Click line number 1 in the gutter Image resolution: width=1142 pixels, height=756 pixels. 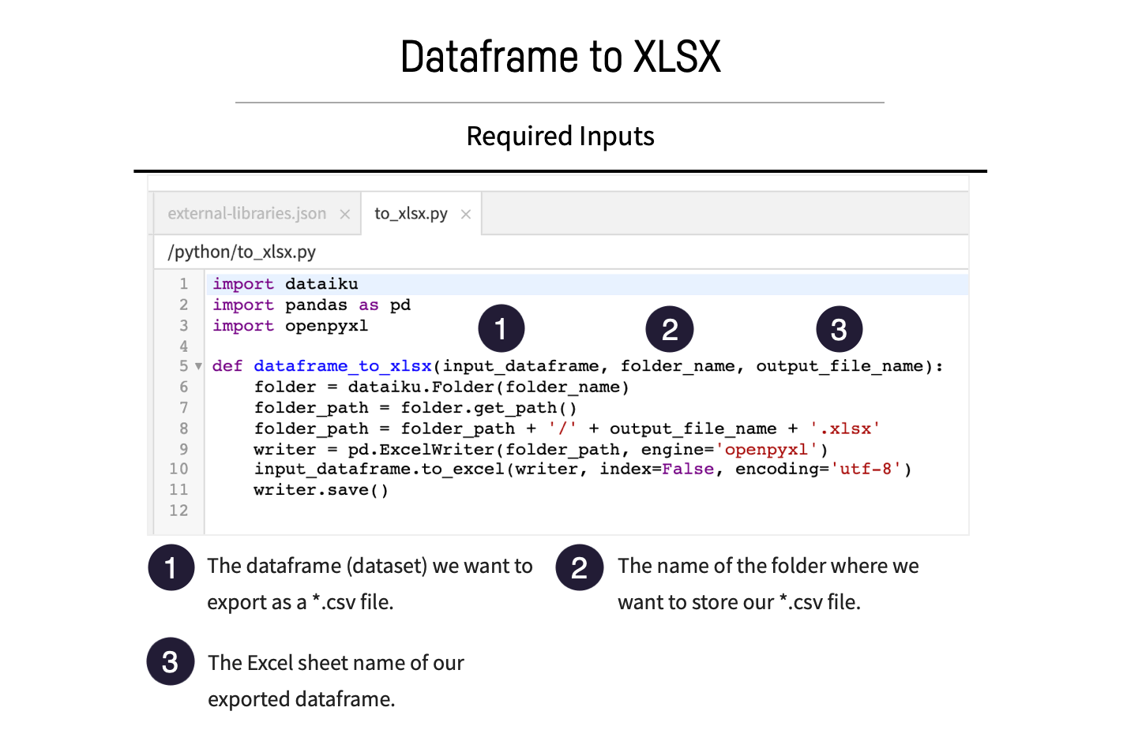click(x=184, y=284)
